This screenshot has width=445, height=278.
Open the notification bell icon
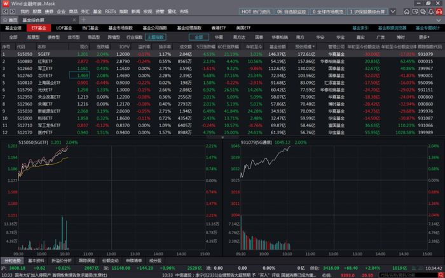coord(431,11)
